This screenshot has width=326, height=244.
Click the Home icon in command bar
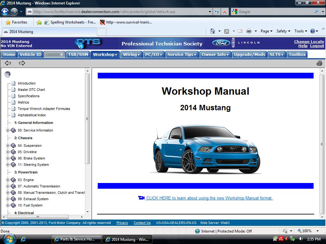click(x=212, y=31)
